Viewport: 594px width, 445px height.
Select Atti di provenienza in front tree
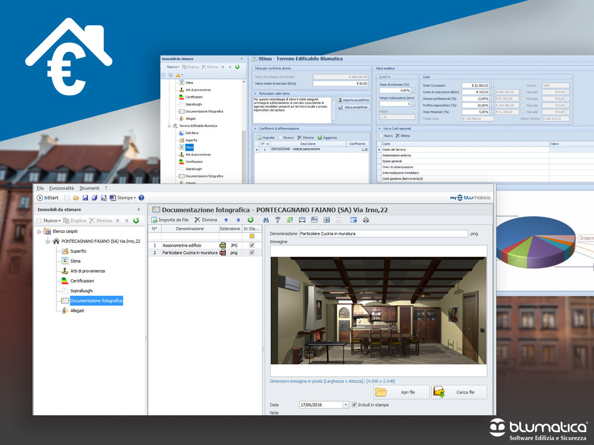(87, 271)
